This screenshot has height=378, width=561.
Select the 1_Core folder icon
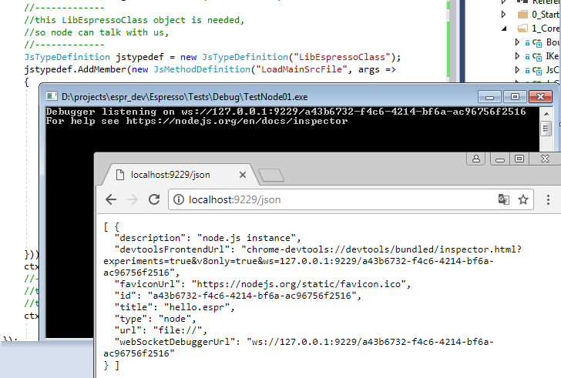pyautogui.click(x=522, y=28)
